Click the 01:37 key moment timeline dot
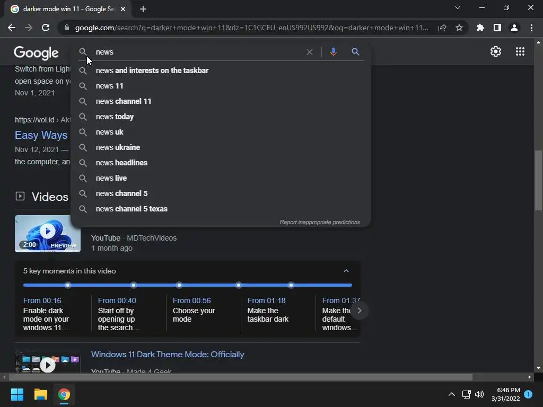 [291, 285]
